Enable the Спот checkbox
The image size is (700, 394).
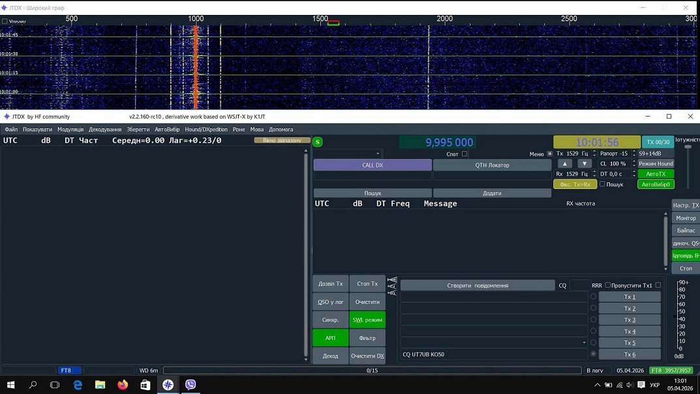[464, 154]
